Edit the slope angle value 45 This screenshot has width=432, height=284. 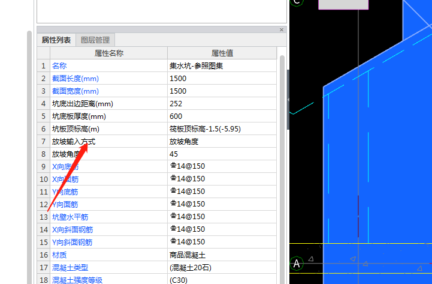coord(222,154)
